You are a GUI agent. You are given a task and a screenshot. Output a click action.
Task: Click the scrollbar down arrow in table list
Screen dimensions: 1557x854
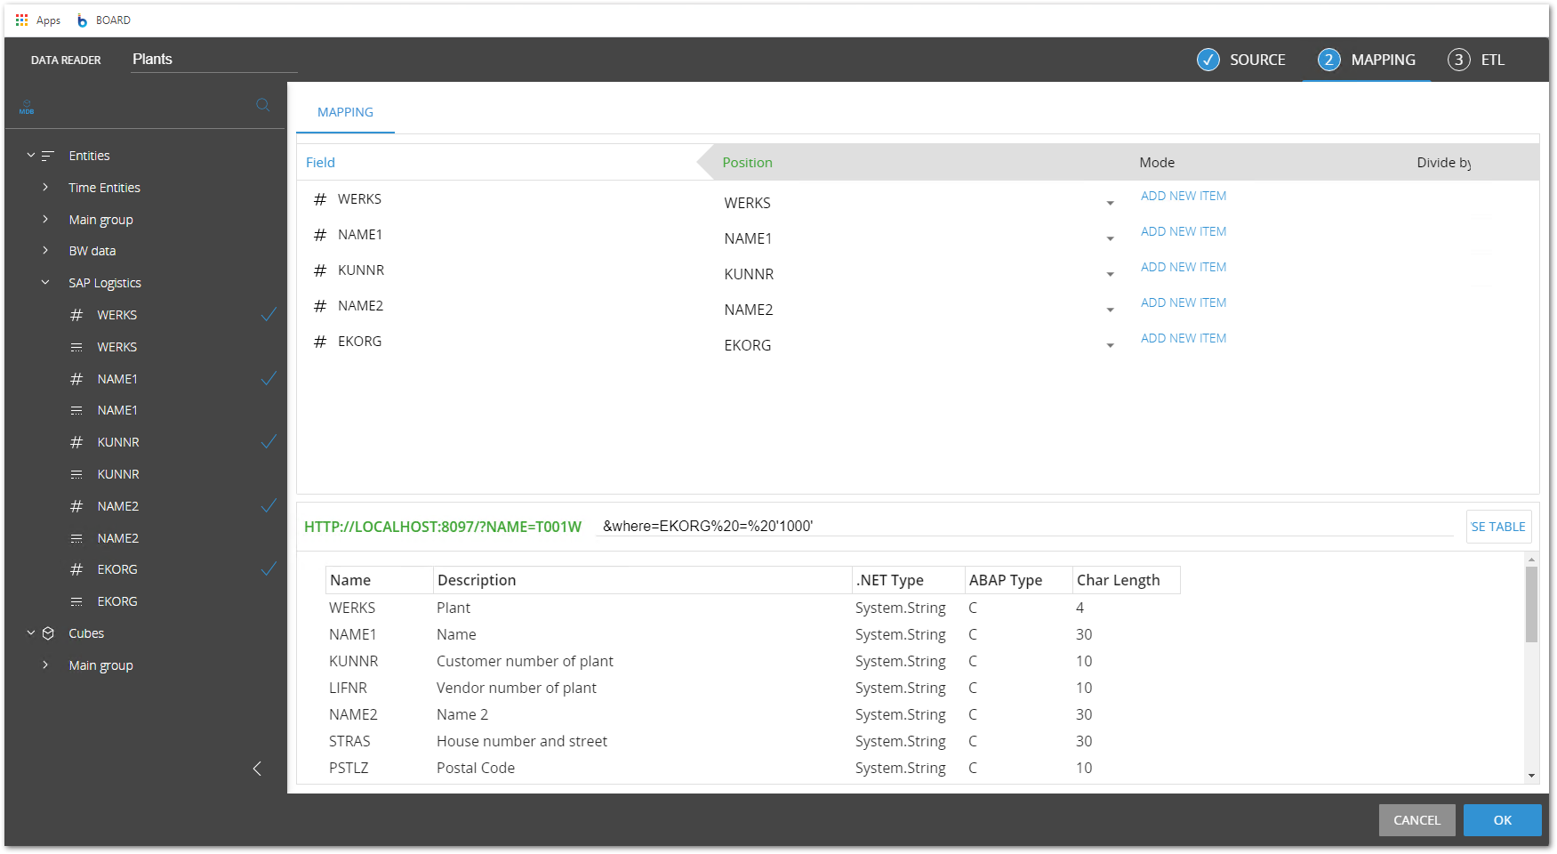click(x=1531, y=776)
